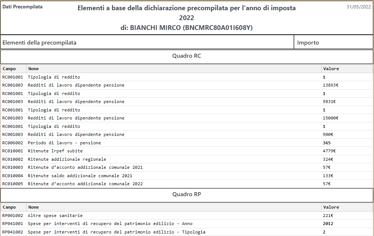
Task: Click the Valore column header in Quadro RC
Action: click(x=331, y=69)
